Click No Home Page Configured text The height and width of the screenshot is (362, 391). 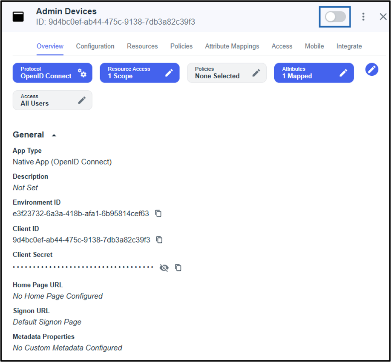point(57,296)
